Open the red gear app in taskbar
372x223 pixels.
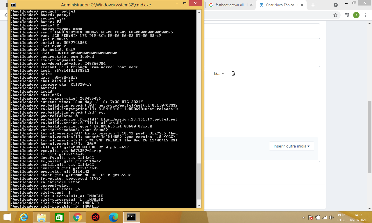pos(96,217)
